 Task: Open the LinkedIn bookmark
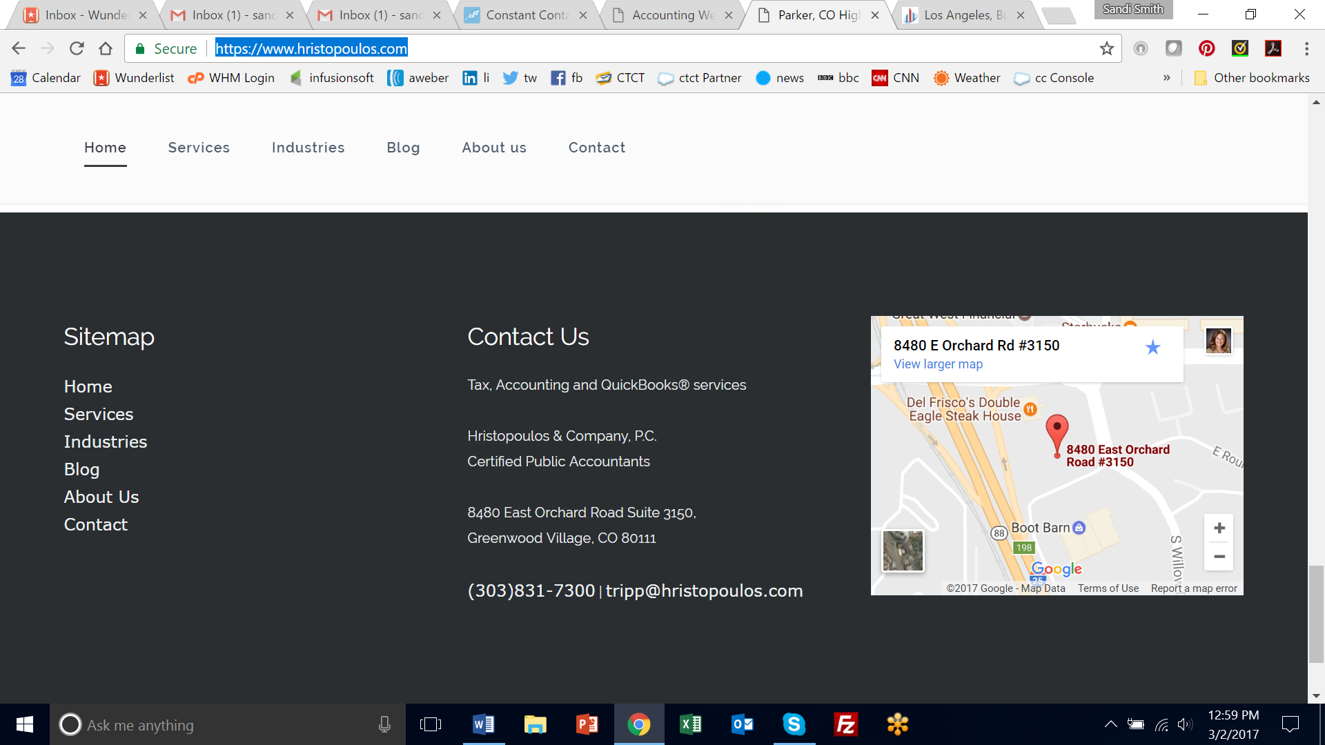point(476,78)
